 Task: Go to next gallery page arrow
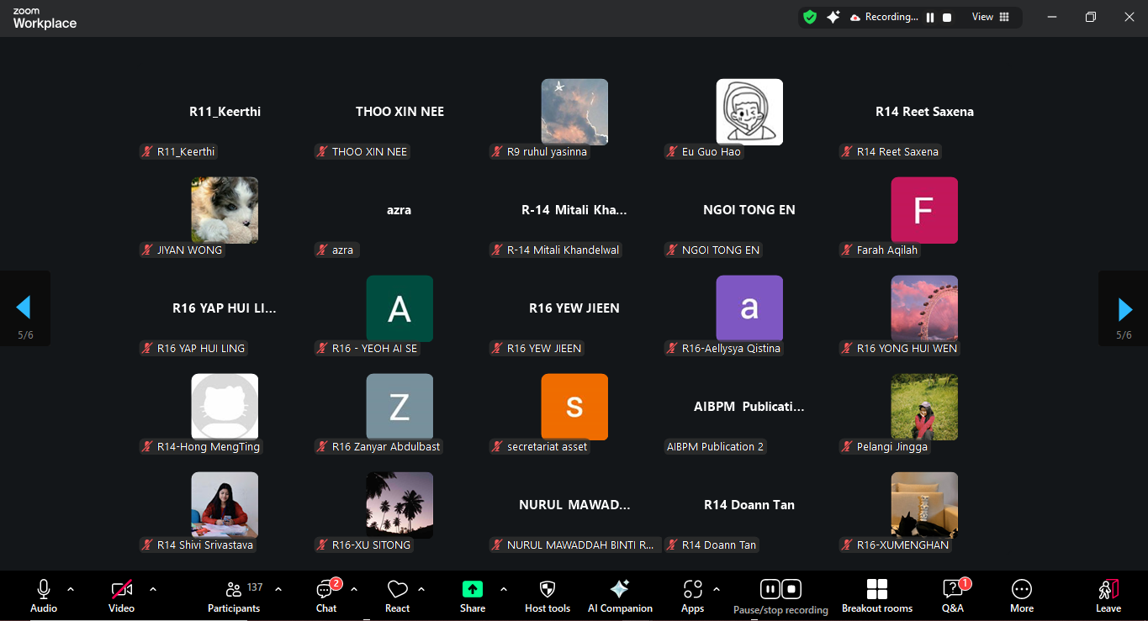[1124, 309]
